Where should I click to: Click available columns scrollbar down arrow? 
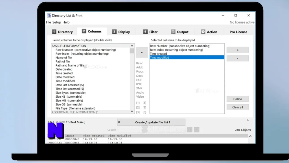point(132,111)
